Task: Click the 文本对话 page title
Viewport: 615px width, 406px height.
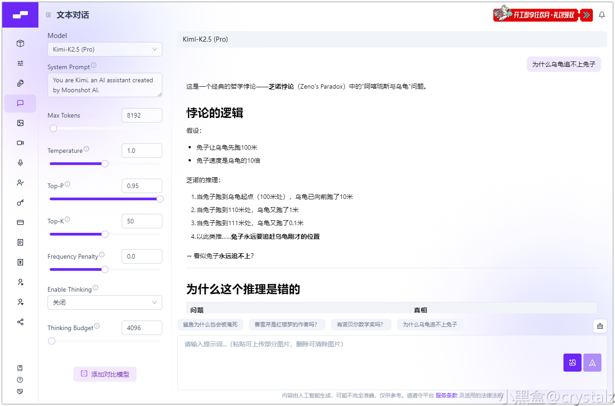Action: (x=73, y=15)
